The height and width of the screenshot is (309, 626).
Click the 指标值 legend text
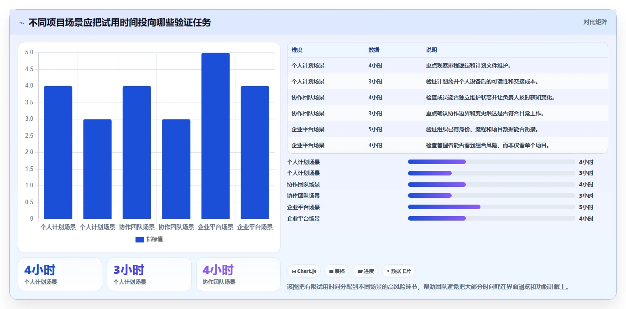point(154,239)
